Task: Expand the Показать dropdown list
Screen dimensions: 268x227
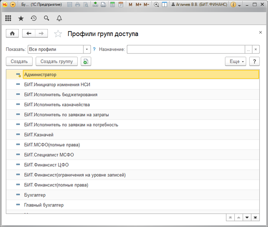Action: 87,49
